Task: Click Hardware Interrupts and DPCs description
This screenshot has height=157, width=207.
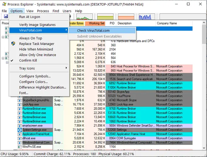Action: click(136, 41)
